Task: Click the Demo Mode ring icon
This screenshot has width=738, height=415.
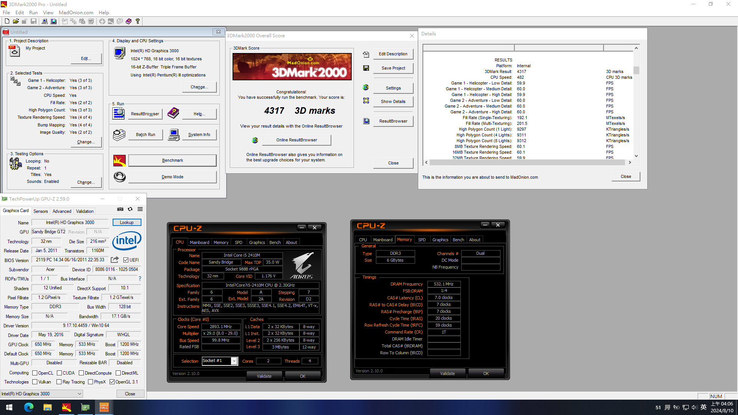Action: pos(120,177)
